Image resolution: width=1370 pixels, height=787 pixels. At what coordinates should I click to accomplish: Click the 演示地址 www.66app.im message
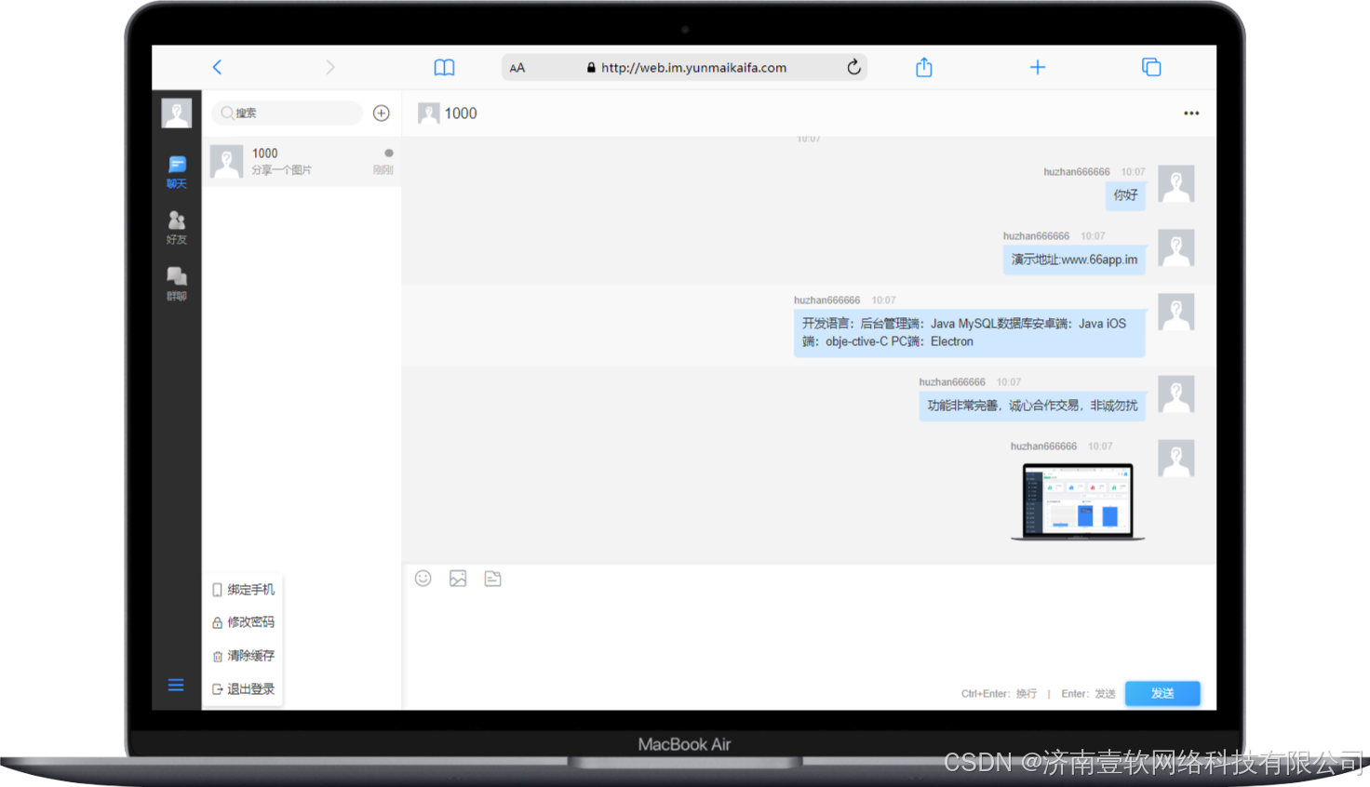point(1074,260)
